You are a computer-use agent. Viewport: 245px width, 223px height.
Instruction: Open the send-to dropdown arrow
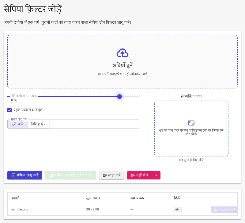tap(156, 175)
